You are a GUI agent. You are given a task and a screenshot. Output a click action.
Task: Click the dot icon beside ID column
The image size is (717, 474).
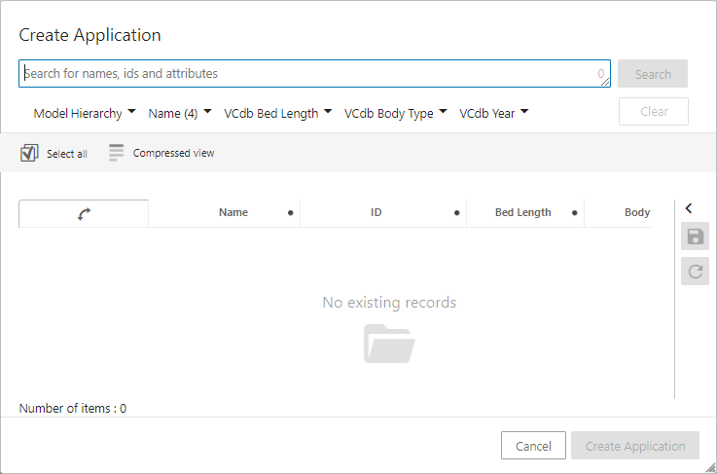456,213
